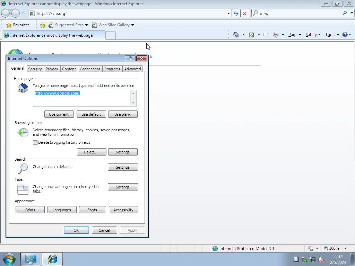Open Browsing history Settings button
The width and height of the screenshot is (355, 266).
click(x=123, y=152)
